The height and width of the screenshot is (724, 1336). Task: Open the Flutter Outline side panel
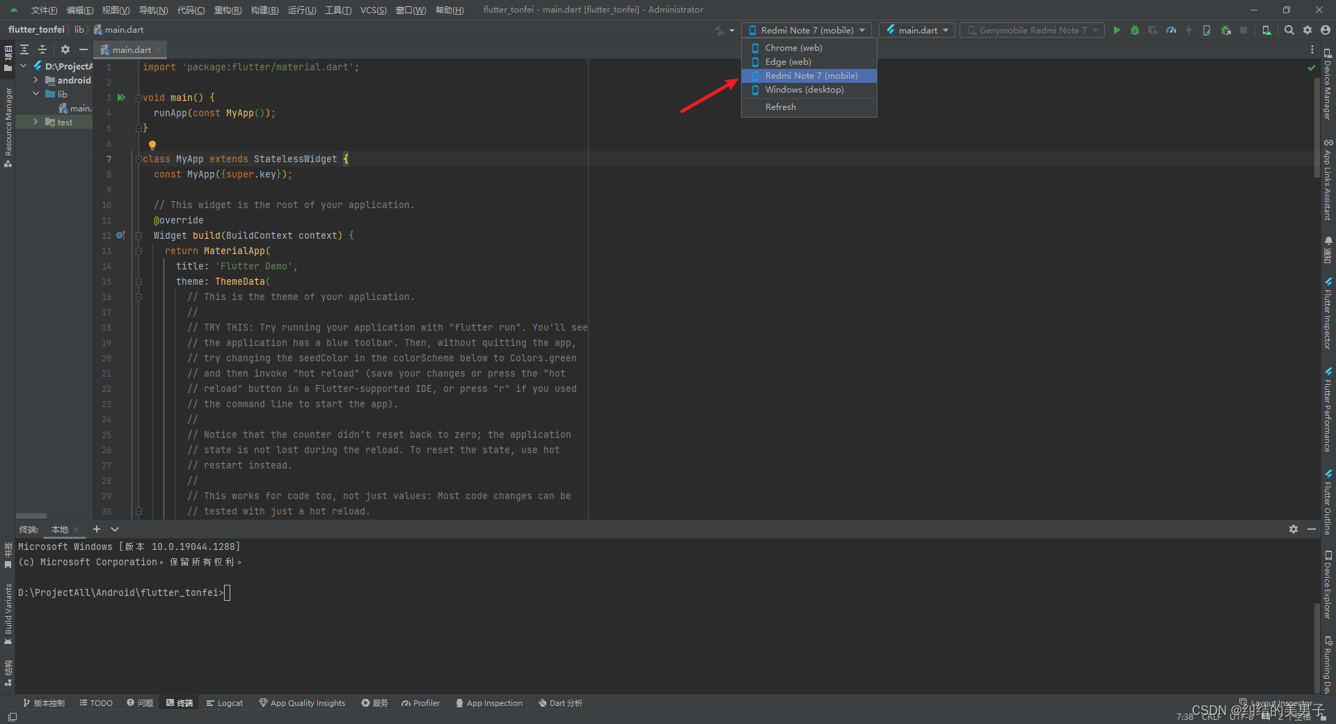click(x=1328, y=501)
